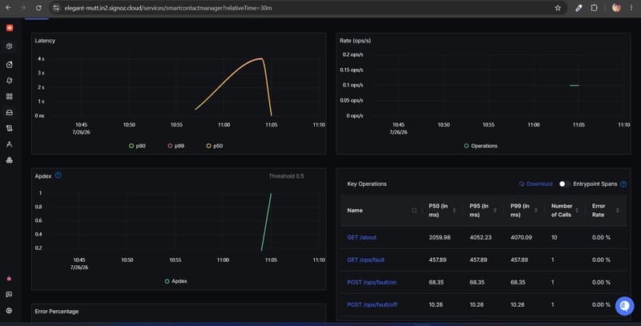Click the green dash on the Rate chart
641x326 pixels.
(x=574, y=86)
